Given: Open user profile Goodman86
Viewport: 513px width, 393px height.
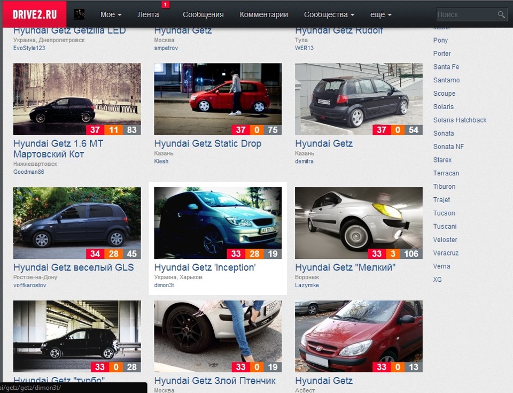Looking at the screenshot, I should (x=28, y=172).
